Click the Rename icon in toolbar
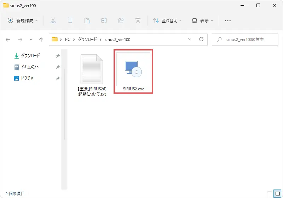The height and width of the screenshot is (198, 283). click(x=104, y=20)
